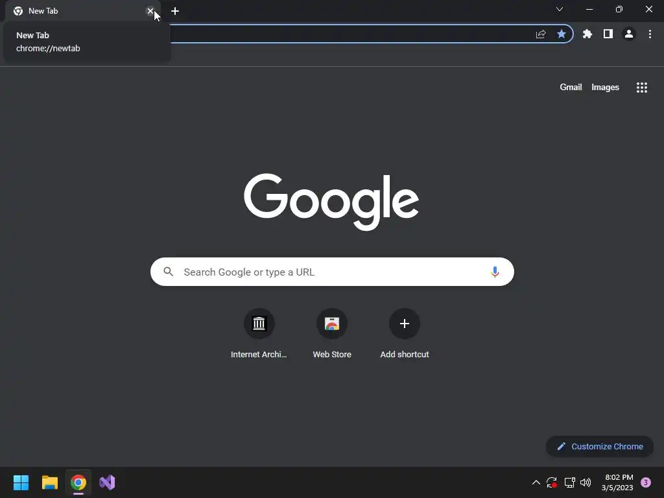This screenshot has height=498, width=664.
Task: Click the Google logo
Action: point(331,202)
